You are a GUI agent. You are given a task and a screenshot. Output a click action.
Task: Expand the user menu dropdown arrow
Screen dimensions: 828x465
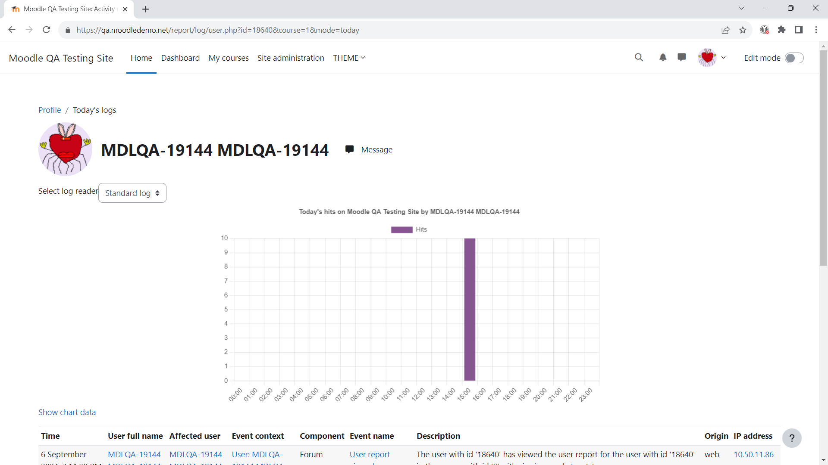point(724,58)
